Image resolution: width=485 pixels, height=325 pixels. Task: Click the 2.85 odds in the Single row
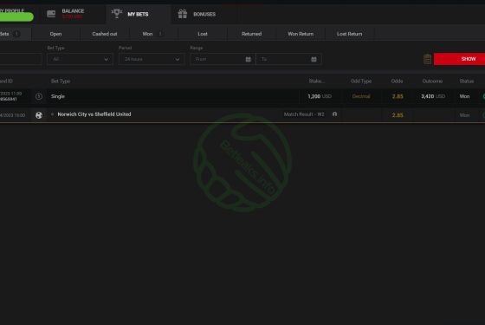(398, 96)
